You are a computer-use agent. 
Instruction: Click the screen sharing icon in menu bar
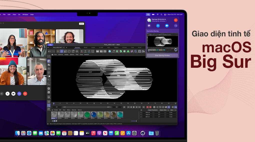pyautogui.click(x=148, y=14)
